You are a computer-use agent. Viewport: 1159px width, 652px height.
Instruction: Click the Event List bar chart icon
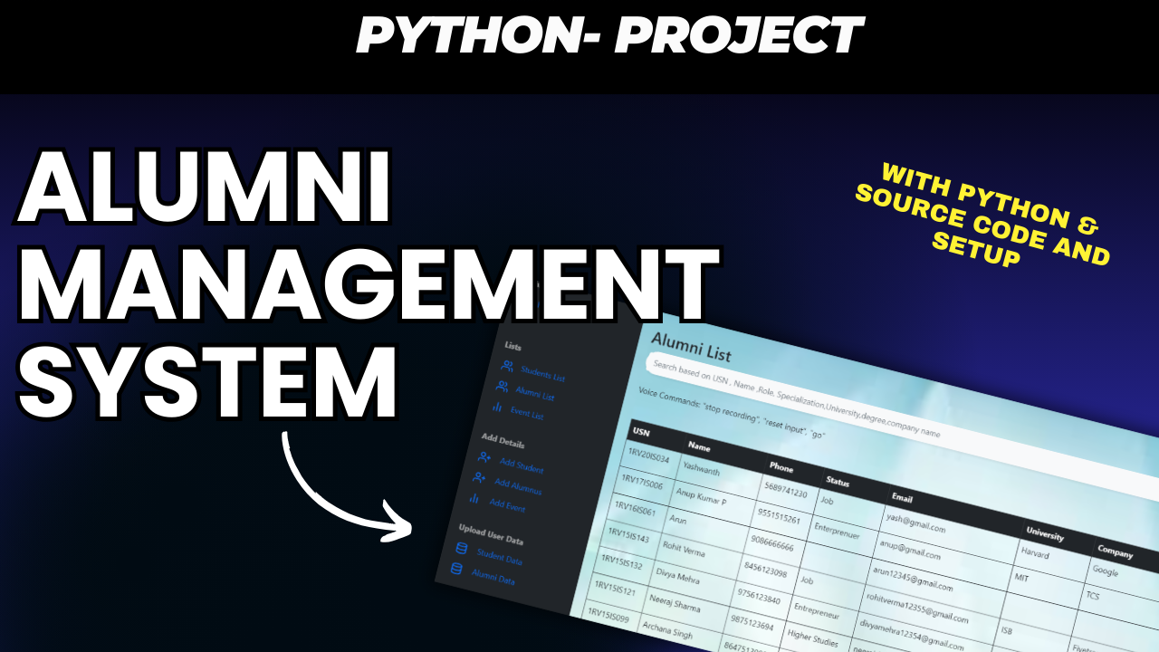point(497,407)
